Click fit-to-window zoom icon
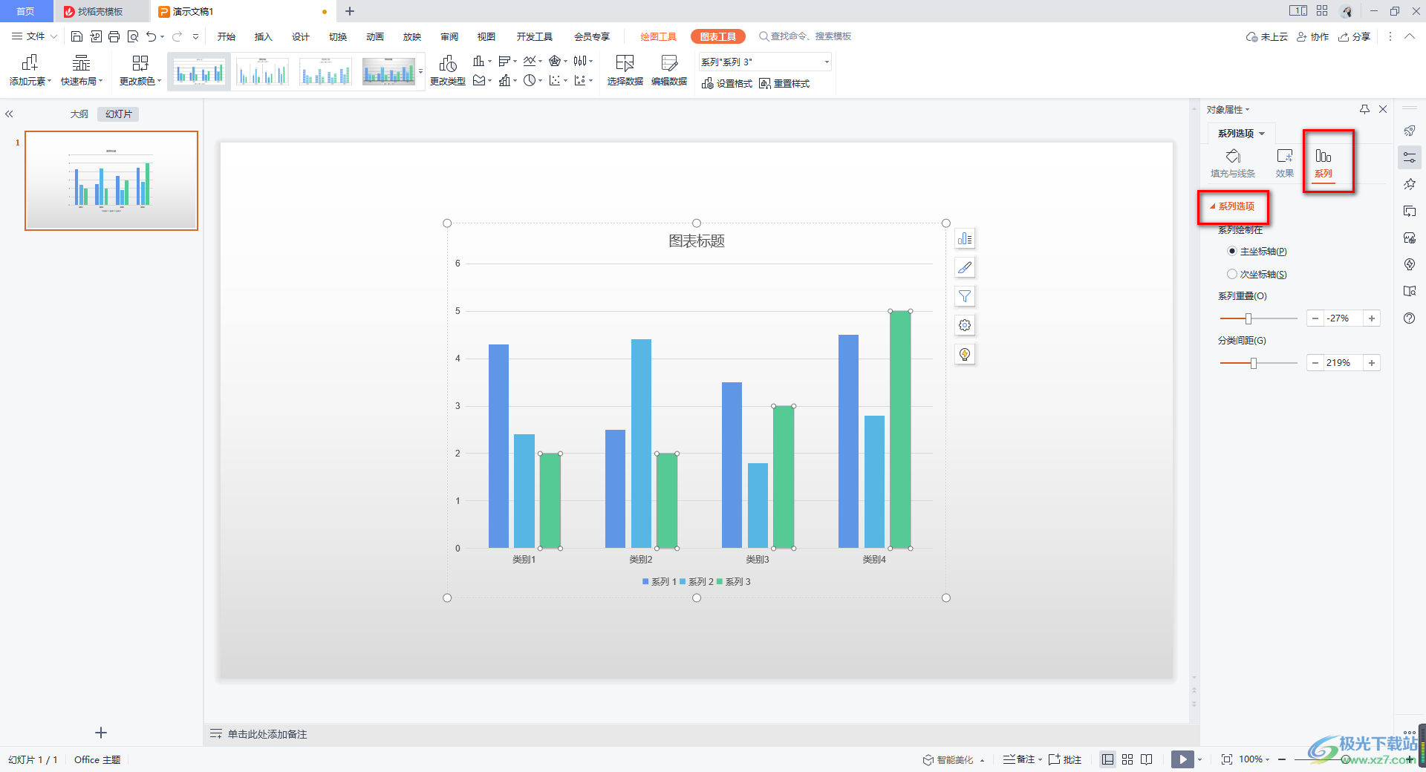 coord(1227,759)
